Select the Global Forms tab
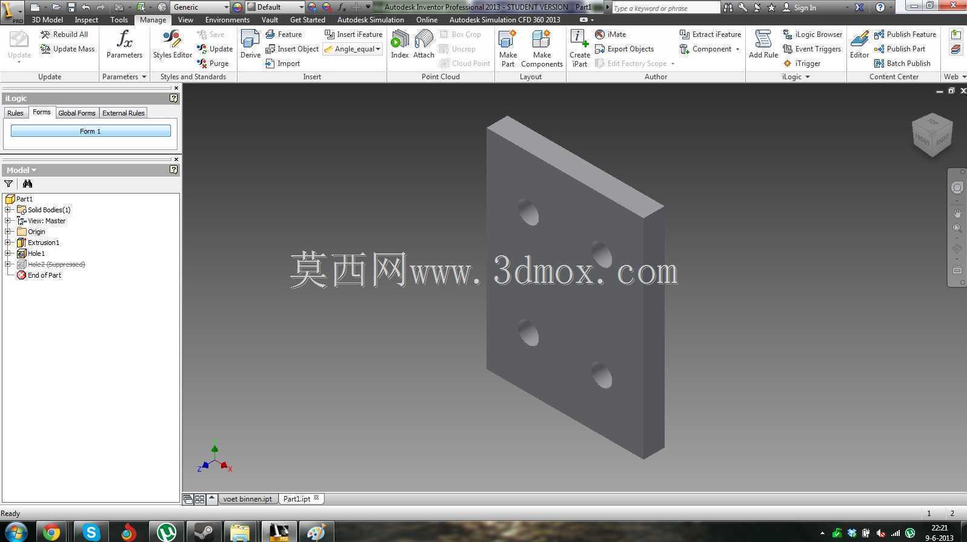 pos(77,113)
